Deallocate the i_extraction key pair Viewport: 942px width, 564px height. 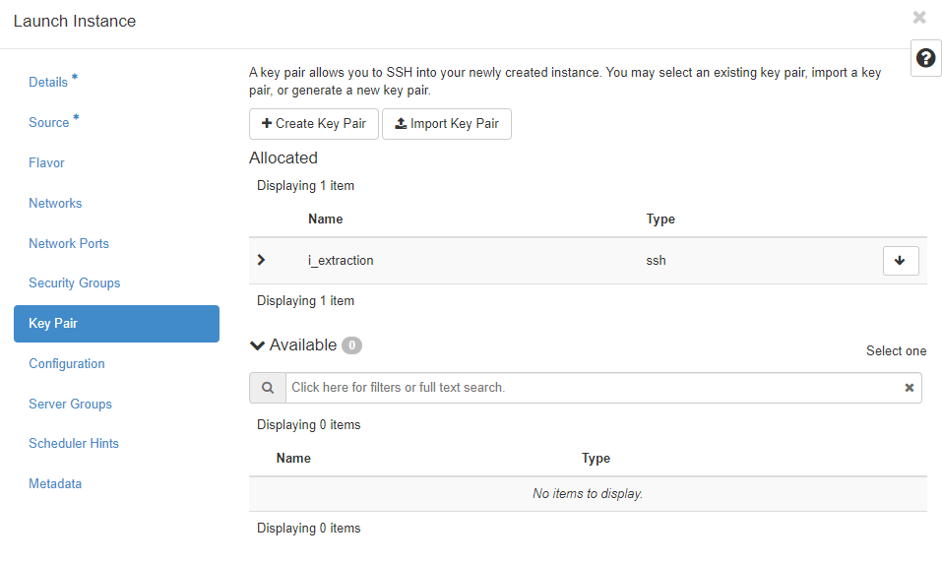coord(901,261)
